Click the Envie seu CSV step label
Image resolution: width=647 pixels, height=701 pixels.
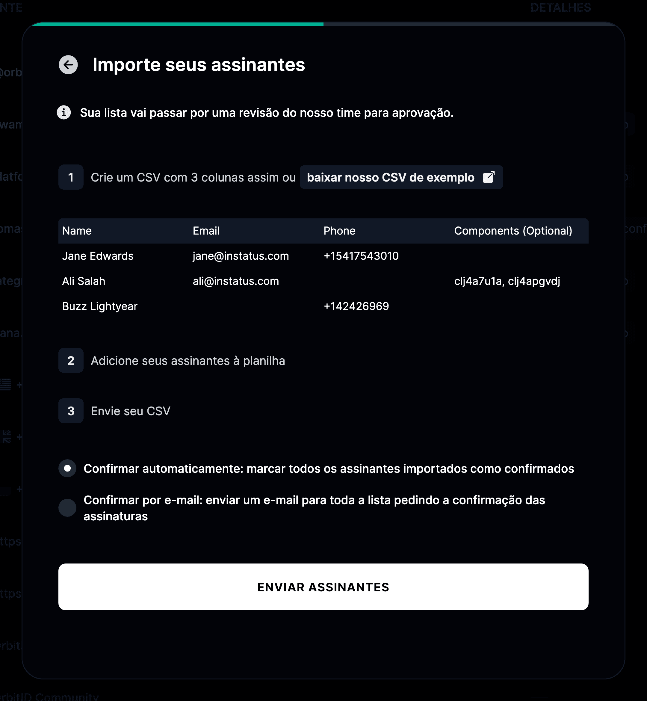(x=131, y=411)
